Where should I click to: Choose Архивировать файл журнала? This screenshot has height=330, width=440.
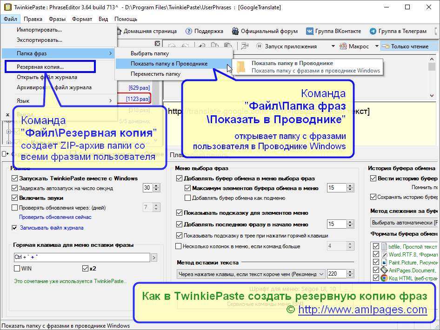(59, 87)
